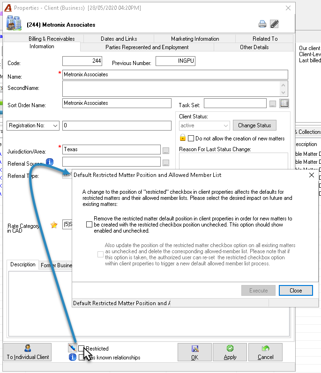The image size is (321, 373).
Task: Click SecondName scrollbar up arrow
Action: tap(283, 85)
